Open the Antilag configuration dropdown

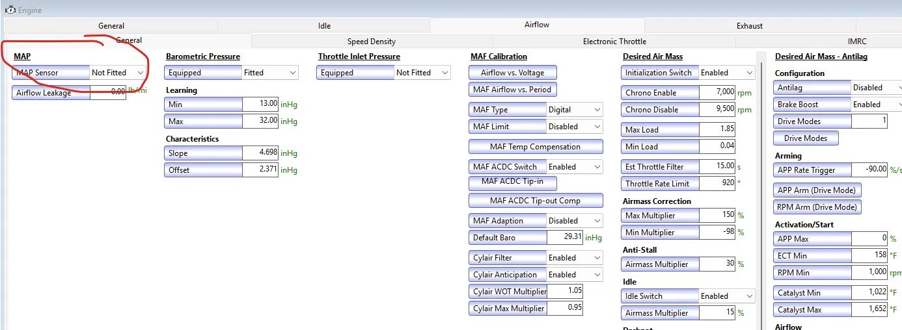coord(877,88)
